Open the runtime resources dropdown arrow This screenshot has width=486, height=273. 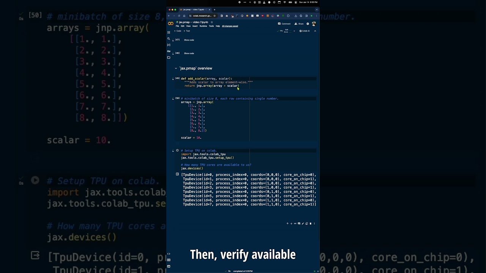[294, 31]
